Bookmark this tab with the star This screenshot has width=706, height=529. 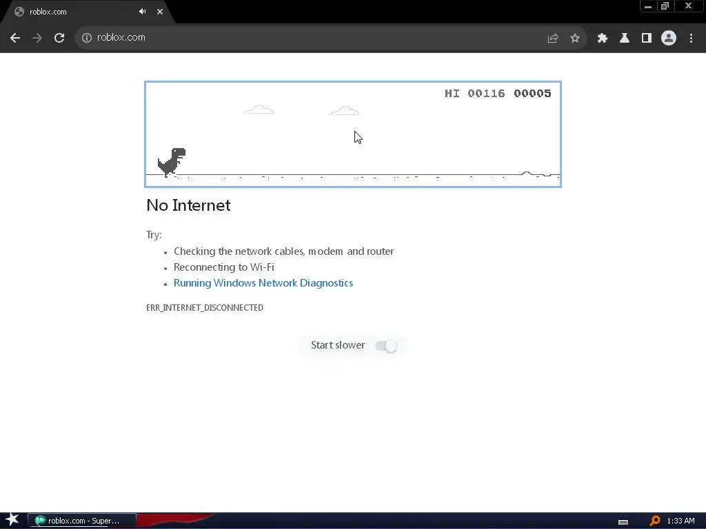click(575, 39)
